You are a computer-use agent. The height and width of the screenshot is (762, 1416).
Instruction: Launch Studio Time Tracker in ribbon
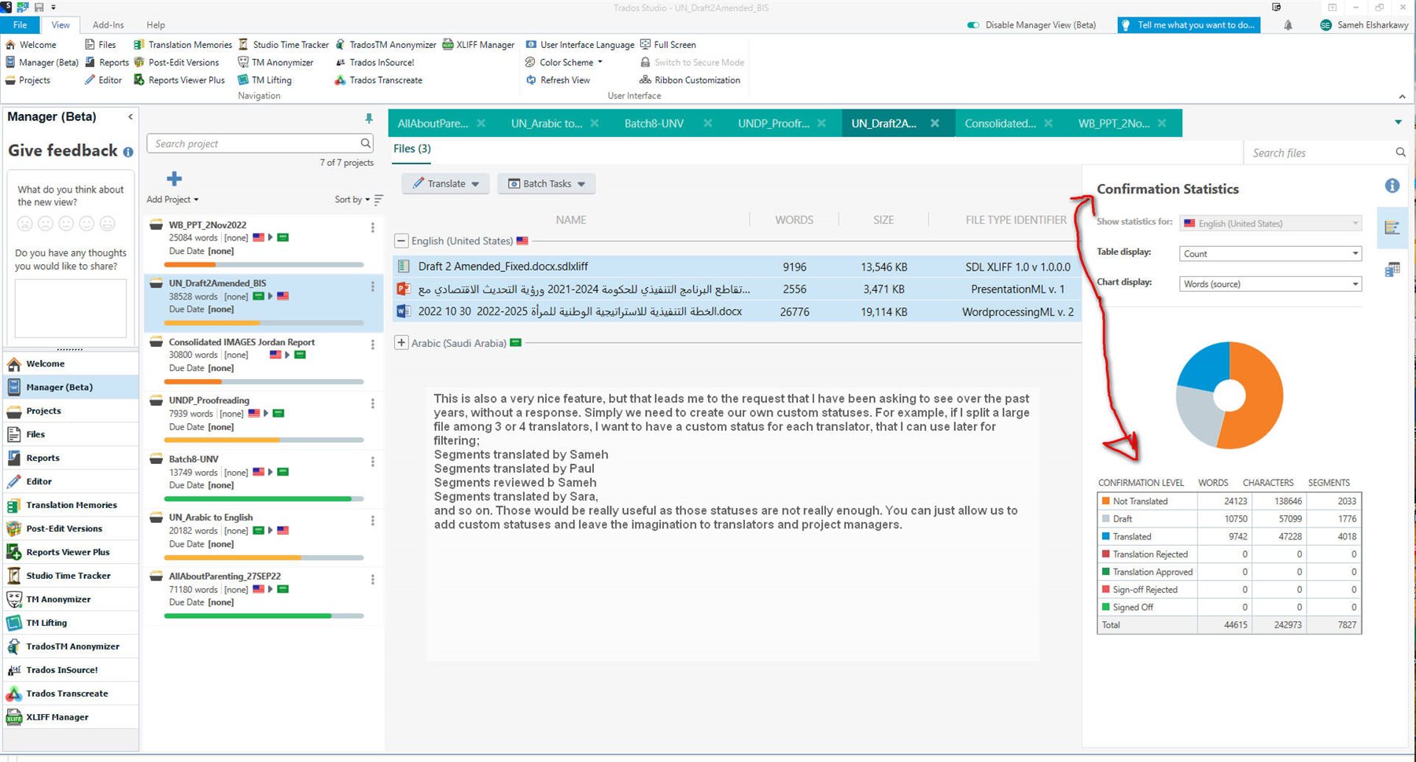click(x=283, y=45)
